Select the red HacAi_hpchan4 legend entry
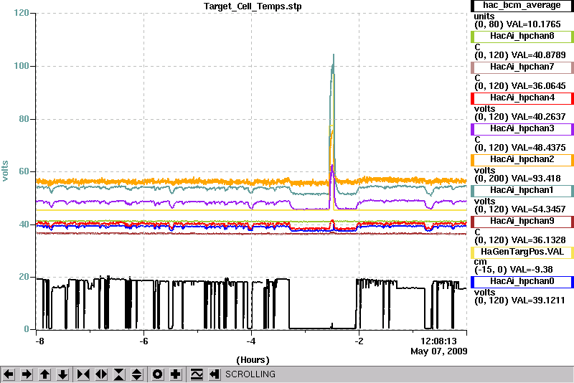The width and height of the screenshot is (574, 383). [522, 98]
